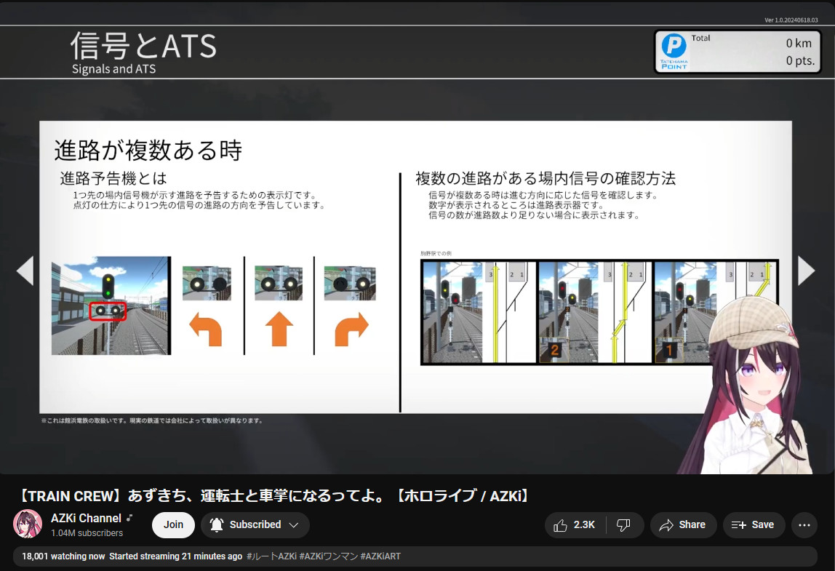The image size is (835, 571).
Task: Click the orange left-turn arrow
Action: click(206, 330)
